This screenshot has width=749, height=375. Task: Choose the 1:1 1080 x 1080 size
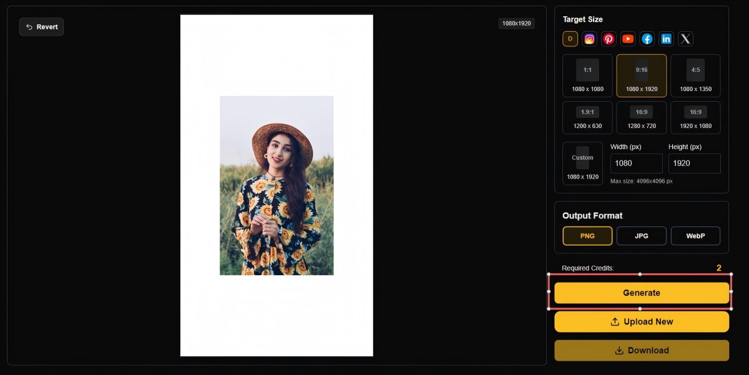587,75
